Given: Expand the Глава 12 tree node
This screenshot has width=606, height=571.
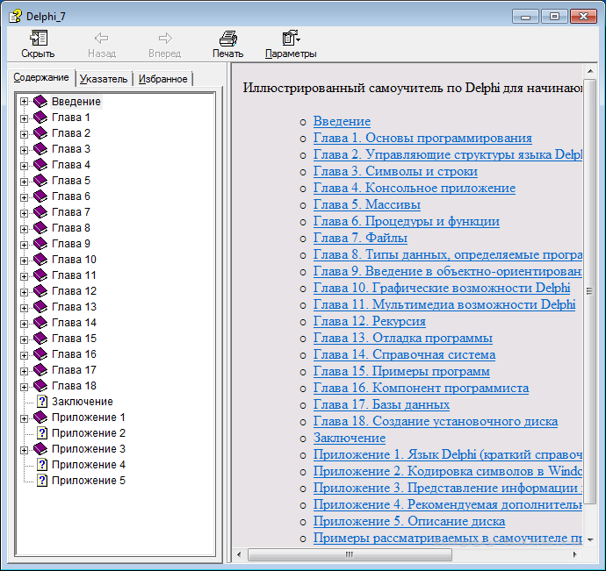Looking at the screenshot, I should tap(24, 292).
